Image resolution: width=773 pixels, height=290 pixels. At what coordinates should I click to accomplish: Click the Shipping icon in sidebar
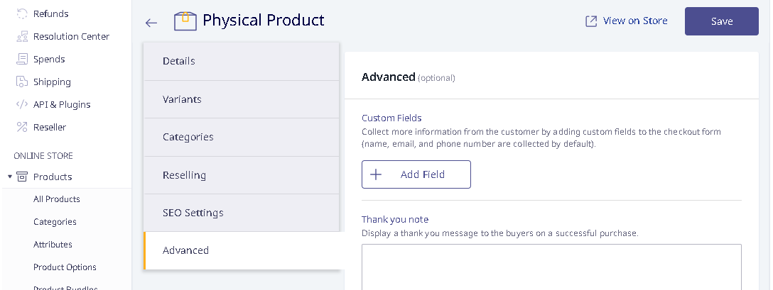coord(22,82)
